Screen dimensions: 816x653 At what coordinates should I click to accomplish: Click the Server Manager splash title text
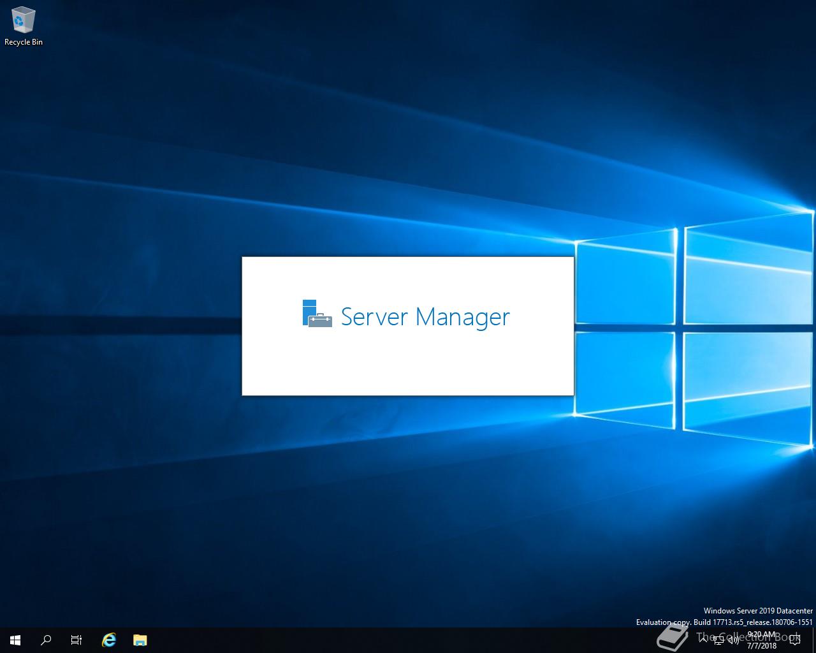[x=425, y=316]
